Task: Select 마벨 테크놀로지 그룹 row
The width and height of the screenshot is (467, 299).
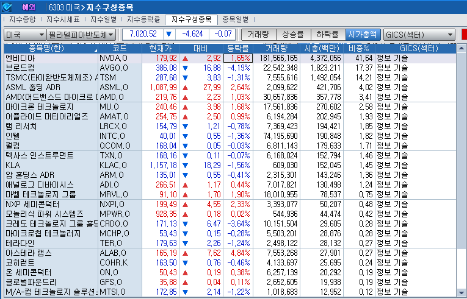Action: pyautogui.click(x=230, y=195)
